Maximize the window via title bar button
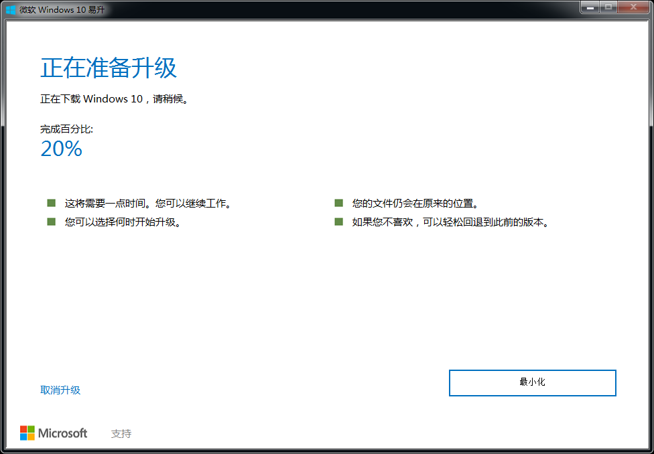This screenshot has height=454, width=654. click(x=609, y=7)
